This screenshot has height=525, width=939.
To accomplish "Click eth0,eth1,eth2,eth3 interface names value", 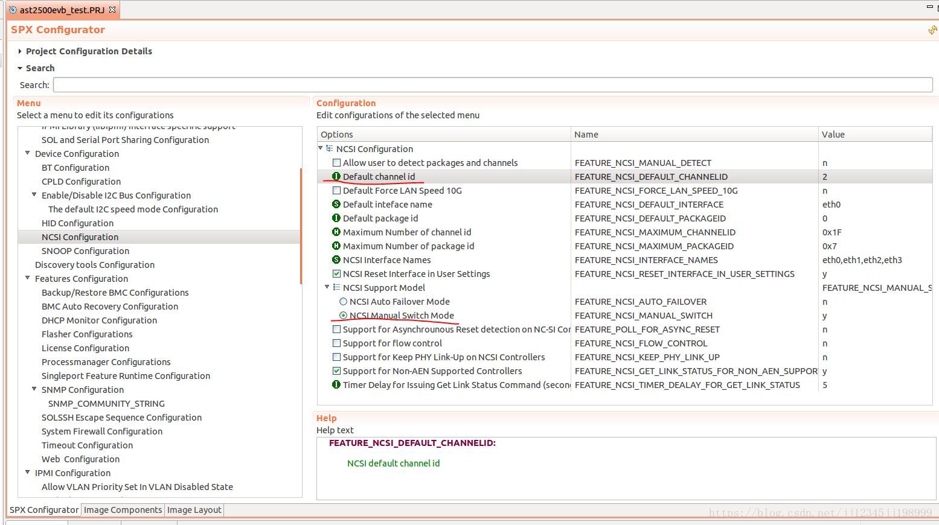I will pos(862,260).
